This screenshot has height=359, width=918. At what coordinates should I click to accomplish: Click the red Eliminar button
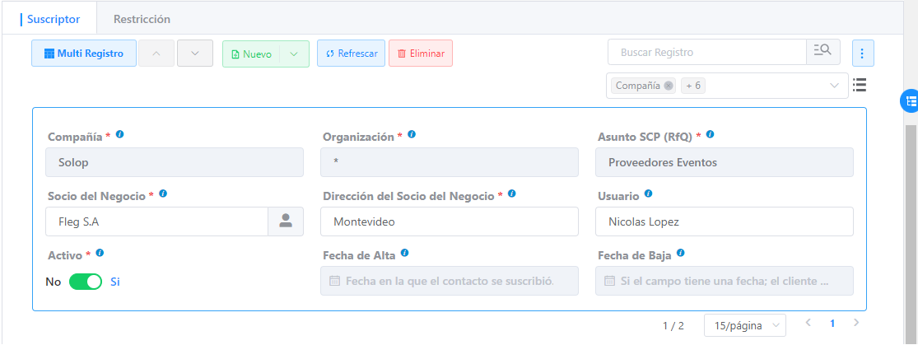(x=420, y=54)
